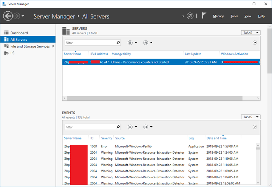Sort servers by Last Update column
The height and width of the screenshot is (187, 272).
pos(193,54)
